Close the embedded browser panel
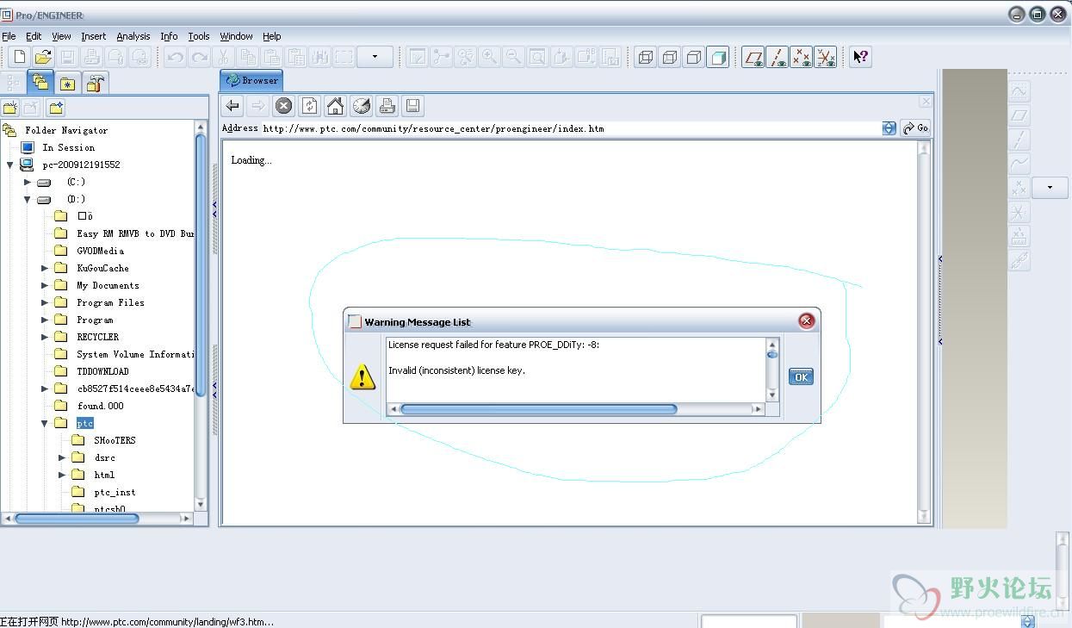1072x628 pixels. pyautogui.click(x=926, y=102)
